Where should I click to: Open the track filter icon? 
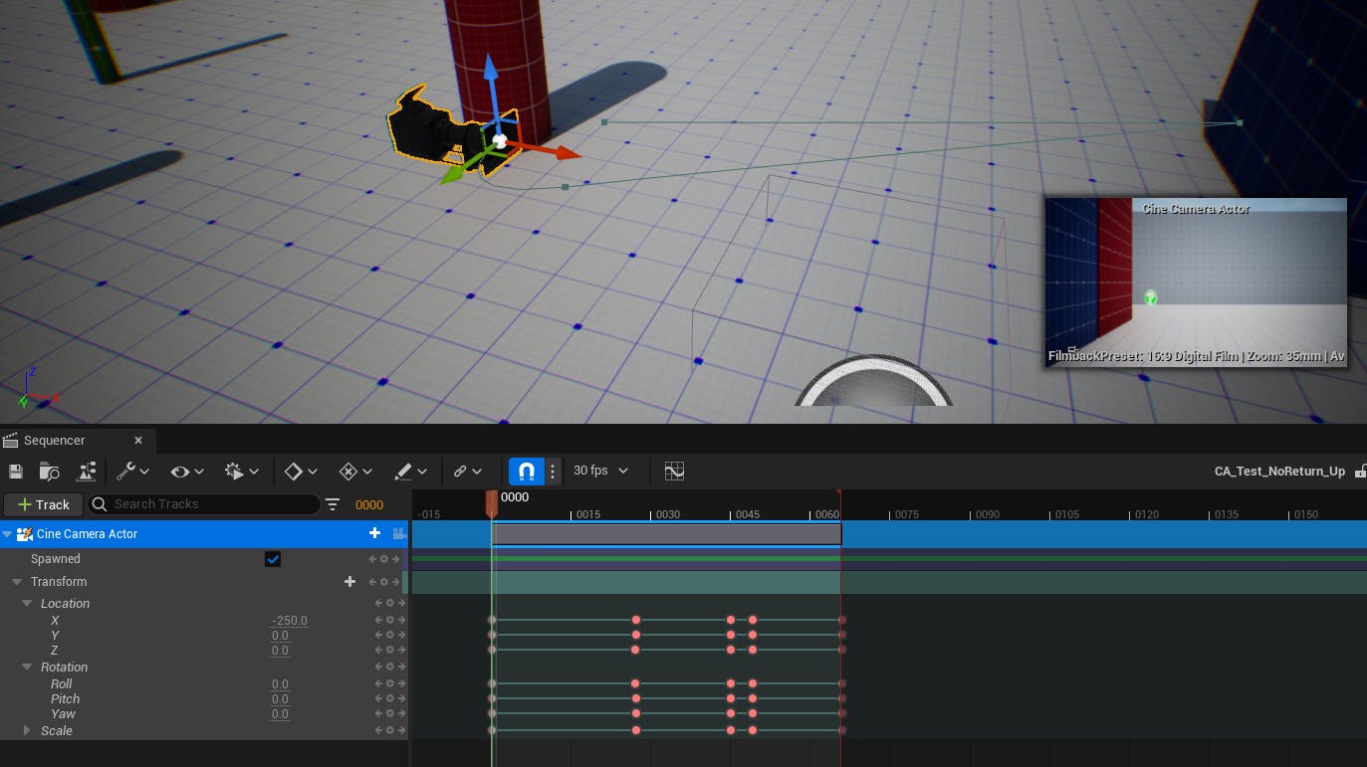(333, 504)
